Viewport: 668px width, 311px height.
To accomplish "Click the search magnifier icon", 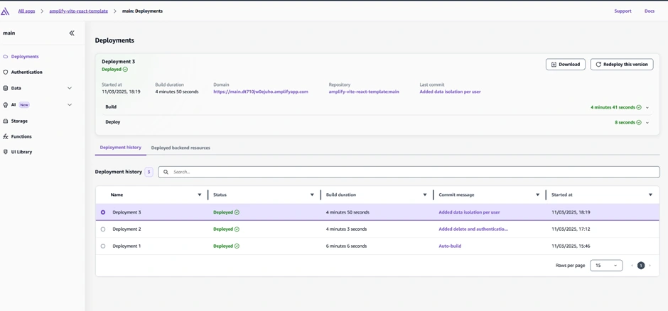I will (x=166, y=172).
